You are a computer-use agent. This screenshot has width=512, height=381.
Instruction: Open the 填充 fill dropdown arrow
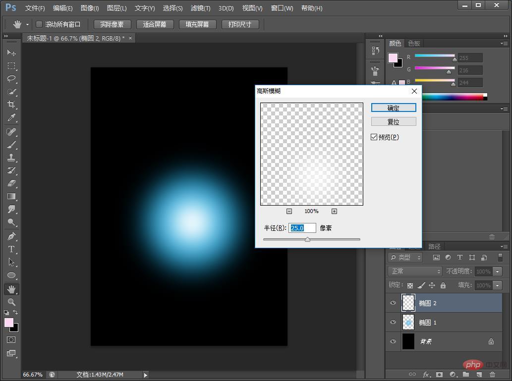497,285
